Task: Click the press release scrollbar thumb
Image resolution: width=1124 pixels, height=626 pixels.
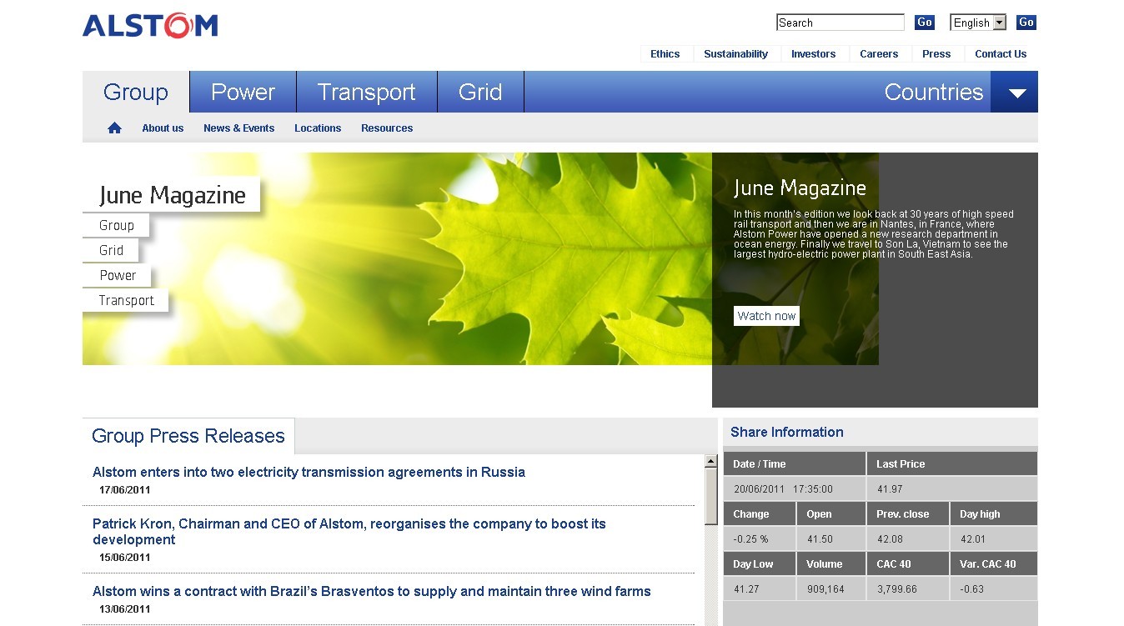Action: [x=711, y=495]
